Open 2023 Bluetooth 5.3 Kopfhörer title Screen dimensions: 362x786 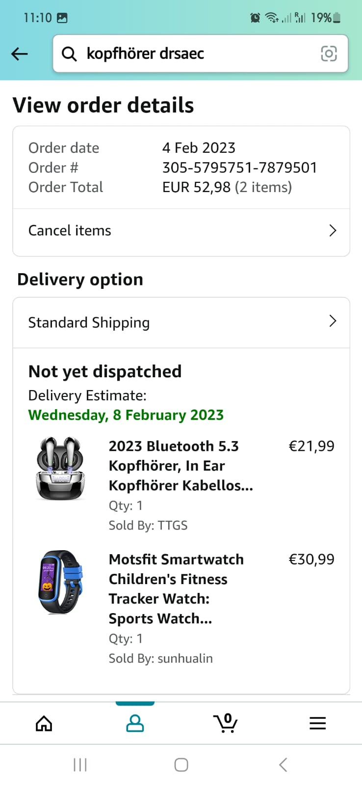click(x=181, y=465)
